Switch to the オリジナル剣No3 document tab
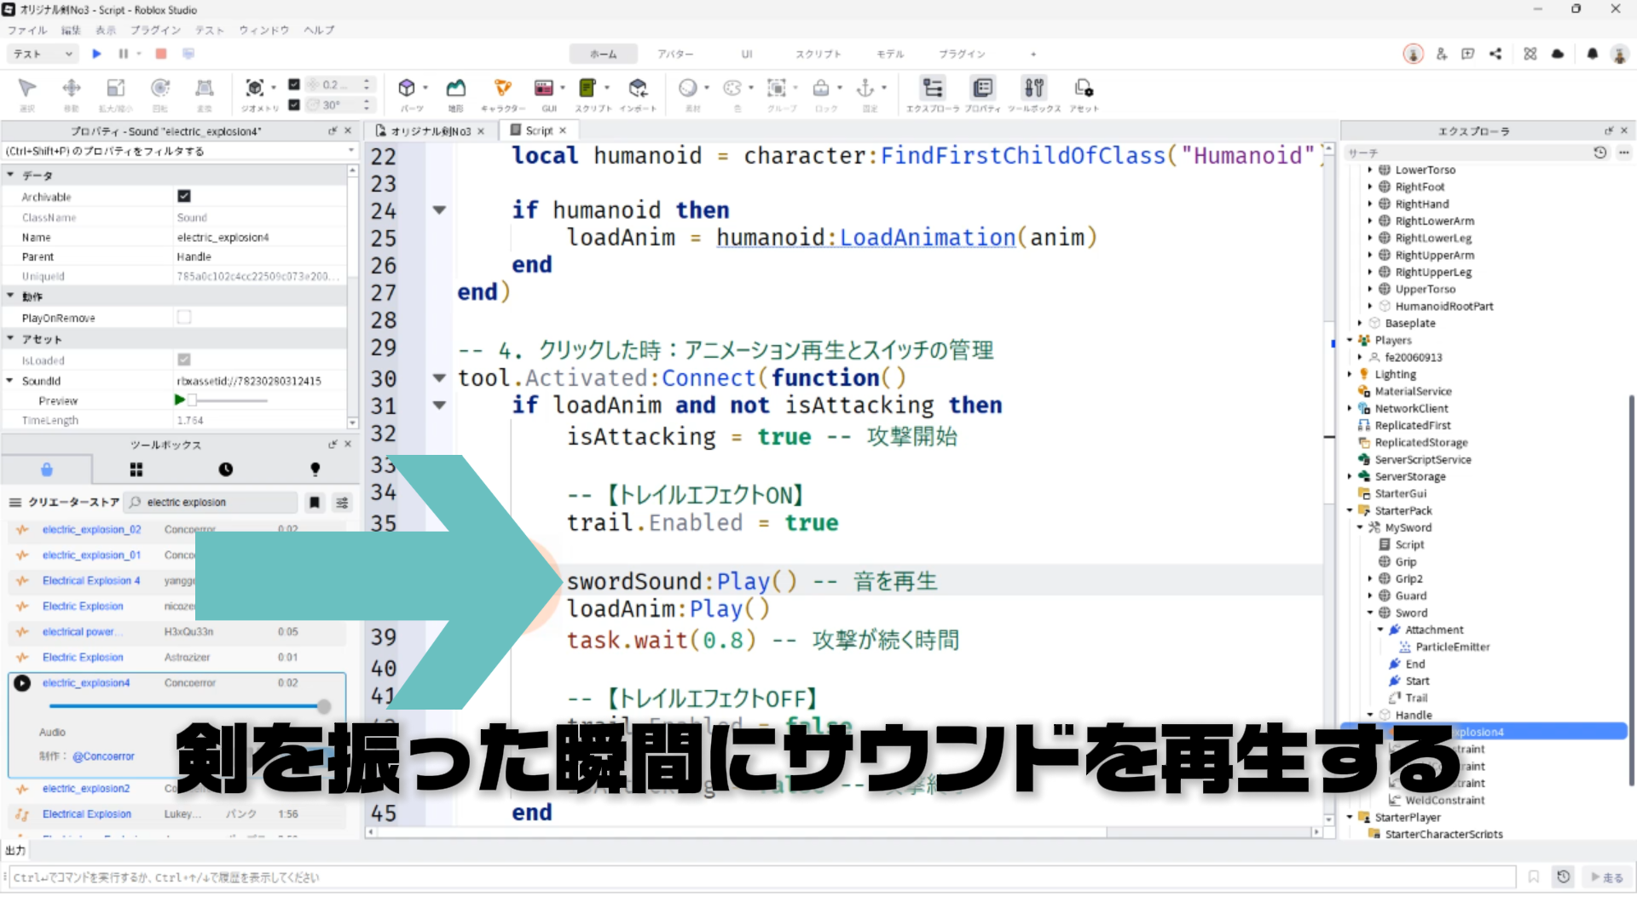The image size is (1637, 920). (x=430, y=131)
